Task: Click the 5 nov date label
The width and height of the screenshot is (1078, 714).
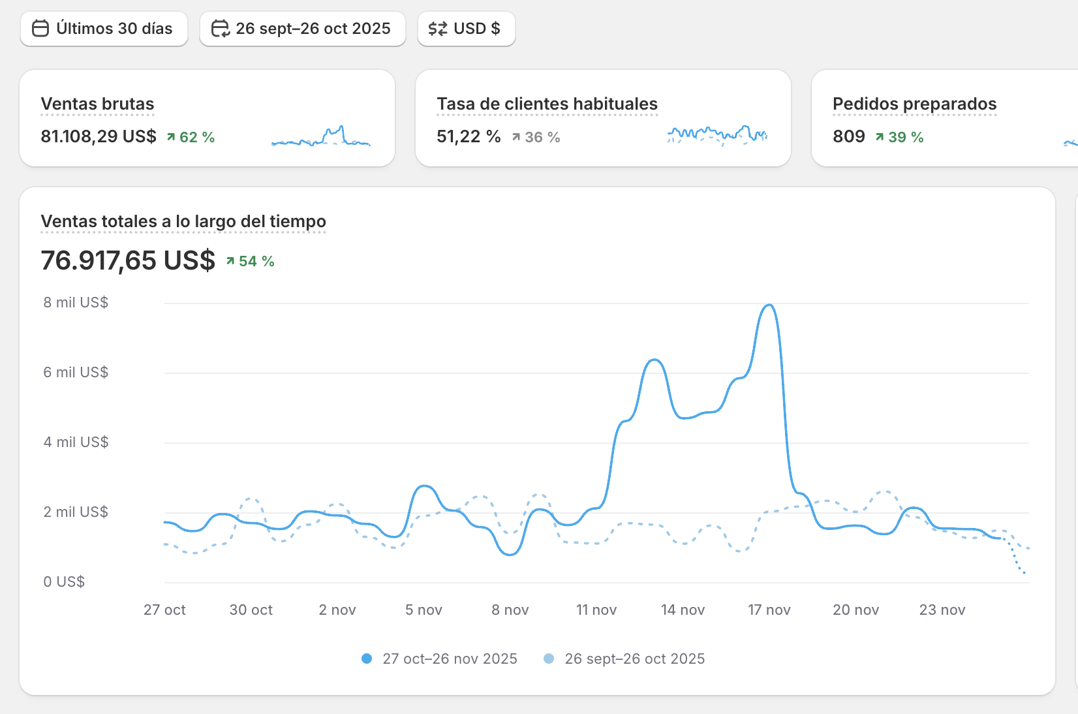Action: click(x=423, y=610)
